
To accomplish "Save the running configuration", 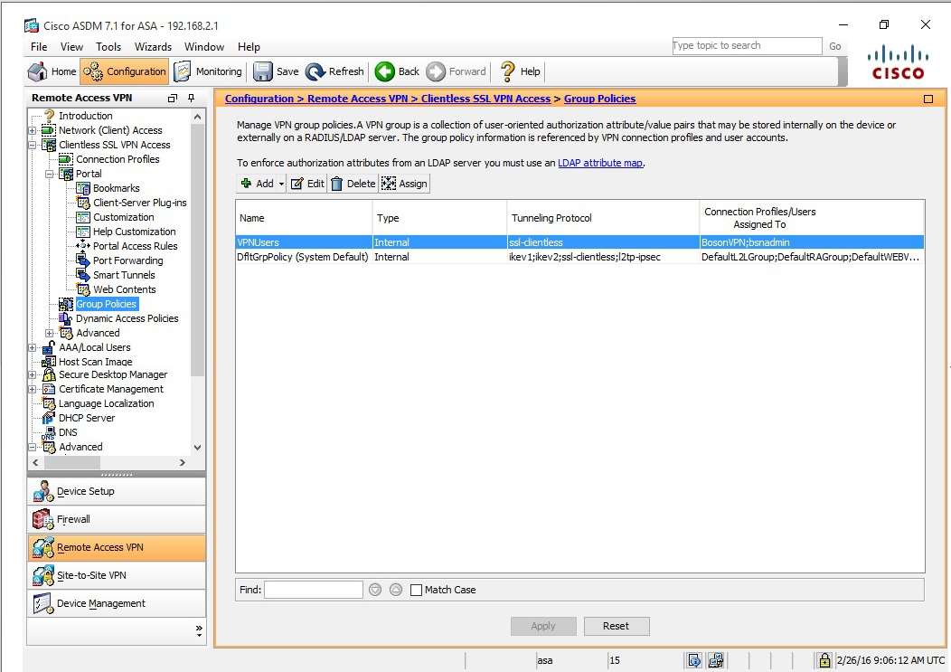I will click(276, 71).
